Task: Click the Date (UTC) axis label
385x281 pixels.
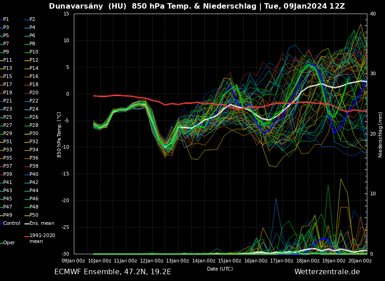Action: coord(220,269)
